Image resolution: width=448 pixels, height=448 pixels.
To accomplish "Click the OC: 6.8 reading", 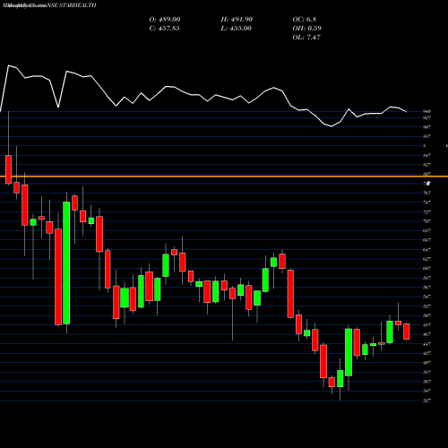I will tap(305, 19).
